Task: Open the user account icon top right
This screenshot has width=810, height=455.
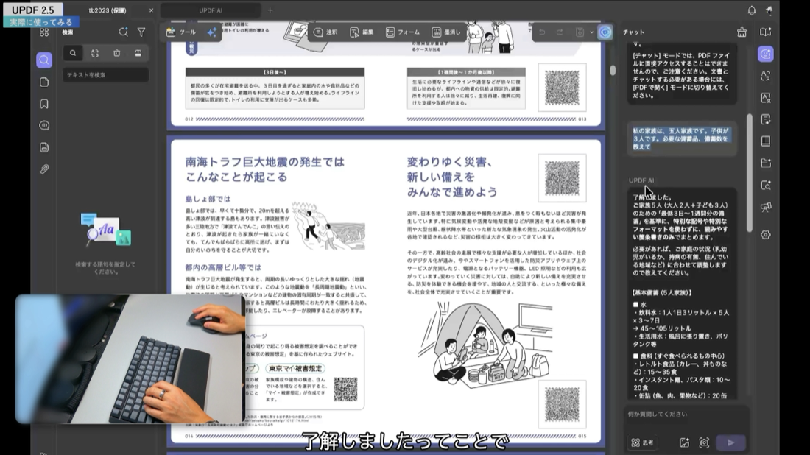Action: pos(769,10)
